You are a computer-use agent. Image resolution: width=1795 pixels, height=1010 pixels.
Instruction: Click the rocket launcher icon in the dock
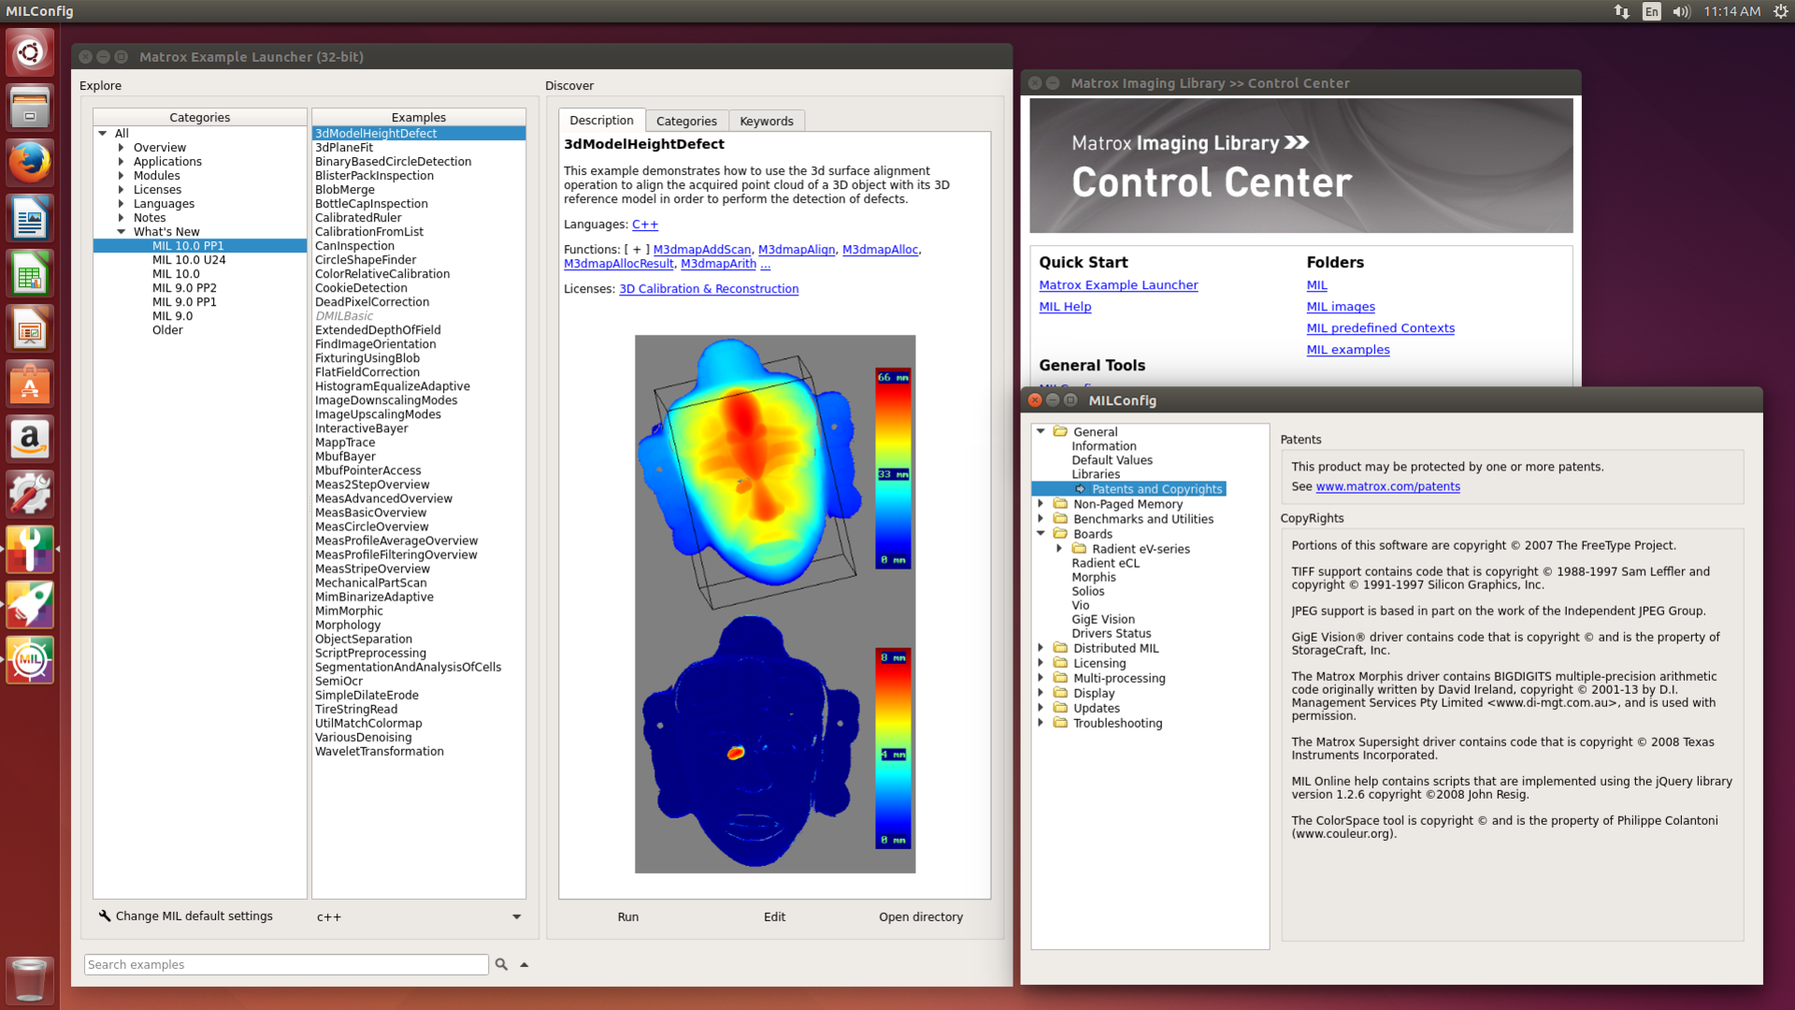coord(30,604)
